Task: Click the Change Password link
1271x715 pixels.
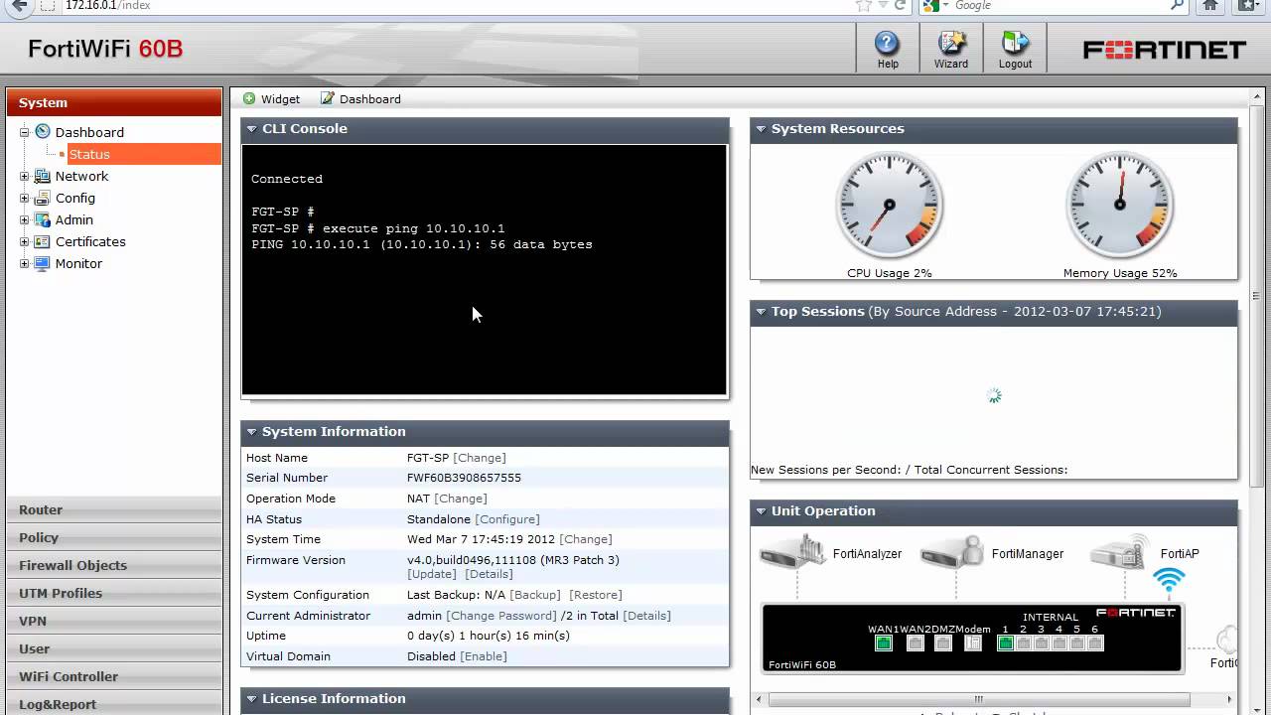Action: [501, 616]
